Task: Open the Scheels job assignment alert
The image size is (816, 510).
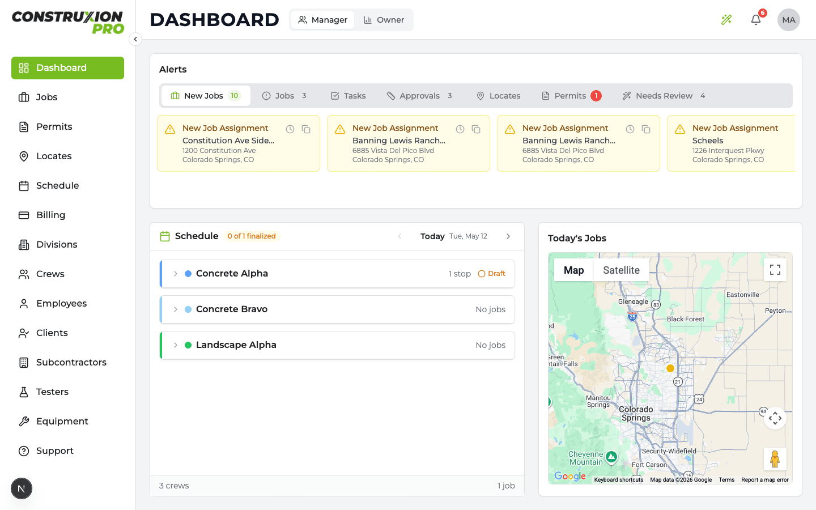Action: (731, 143)
